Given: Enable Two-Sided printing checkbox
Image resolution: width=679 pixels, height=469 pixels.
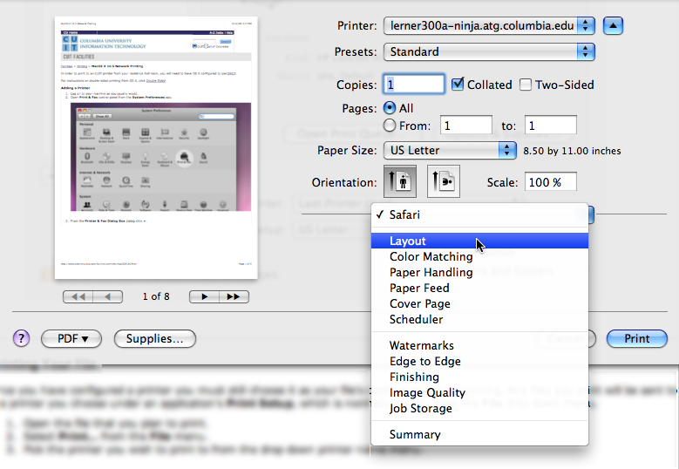Looking at the screenshot, I should (x=526, y=85).
